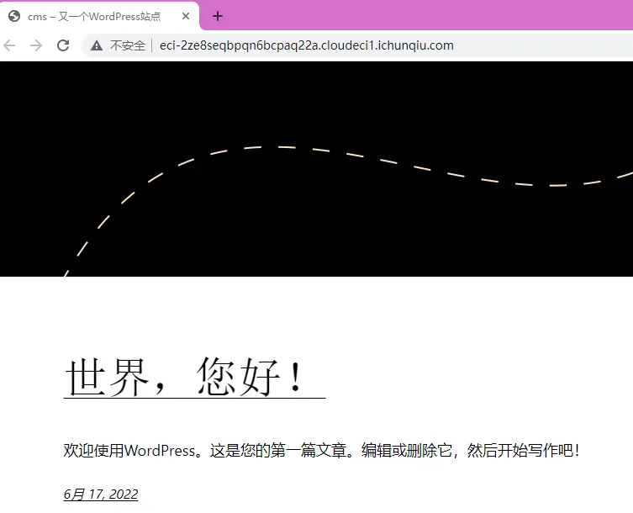Click the browser back arrow
633x513 pixels.
point(9,45)
